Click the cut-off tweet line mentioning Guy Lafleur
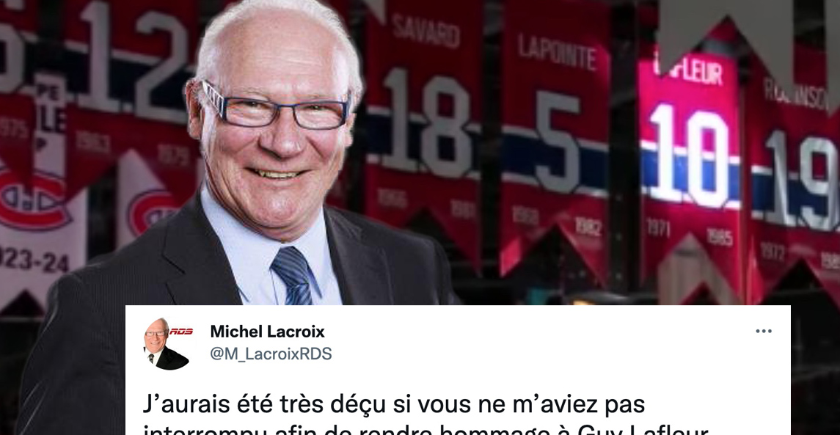Image resolution: width=840 pixels, height=435 pixels. click(426, 430)
